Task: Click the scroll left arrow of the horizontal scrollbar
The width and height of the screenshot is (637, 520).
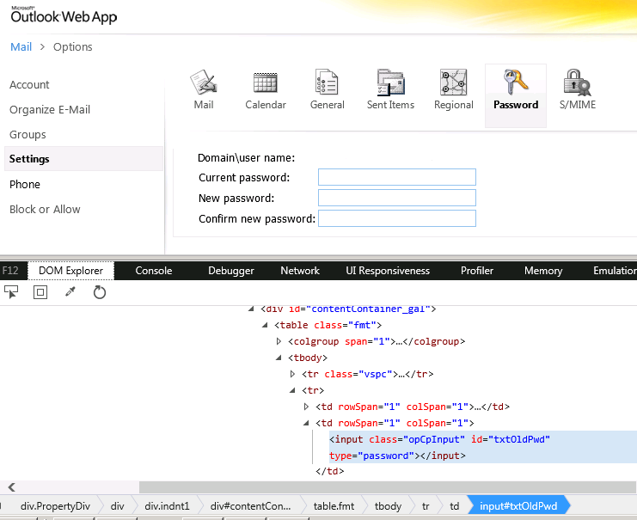Action: (11, 487)
